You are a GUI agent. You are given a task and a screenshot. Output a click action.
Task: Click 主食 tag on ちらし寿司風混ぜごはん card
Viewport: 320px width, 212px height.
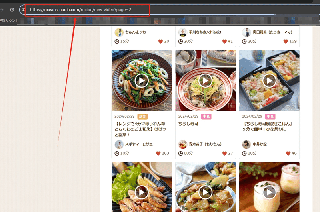pyautogui.click(x=270, y=116)
